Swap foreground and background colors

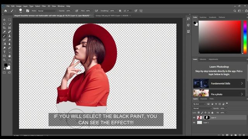(x=9, y=64)
